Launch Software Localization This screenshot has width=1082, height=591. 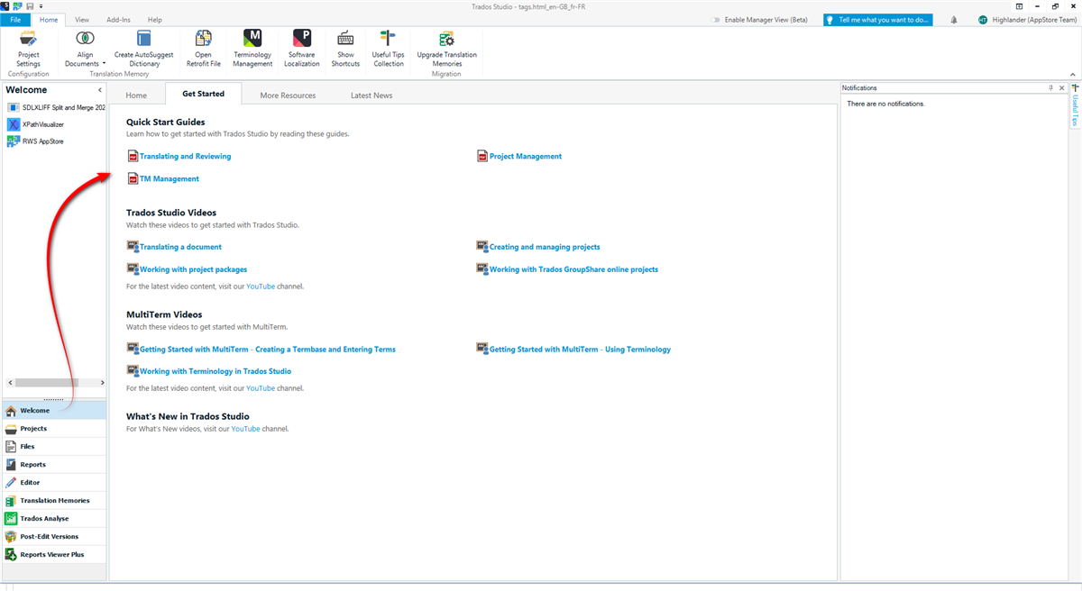301,49
